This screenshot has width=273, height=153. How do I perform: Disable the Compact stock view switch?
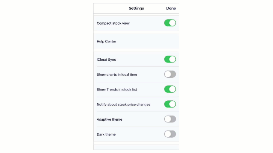click(170, 23)
